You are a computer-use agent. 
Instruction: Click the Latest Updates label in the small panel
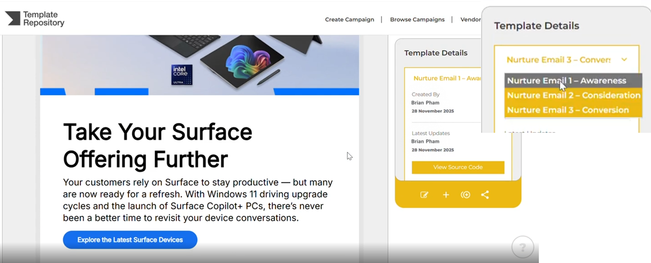coord(431,133)
